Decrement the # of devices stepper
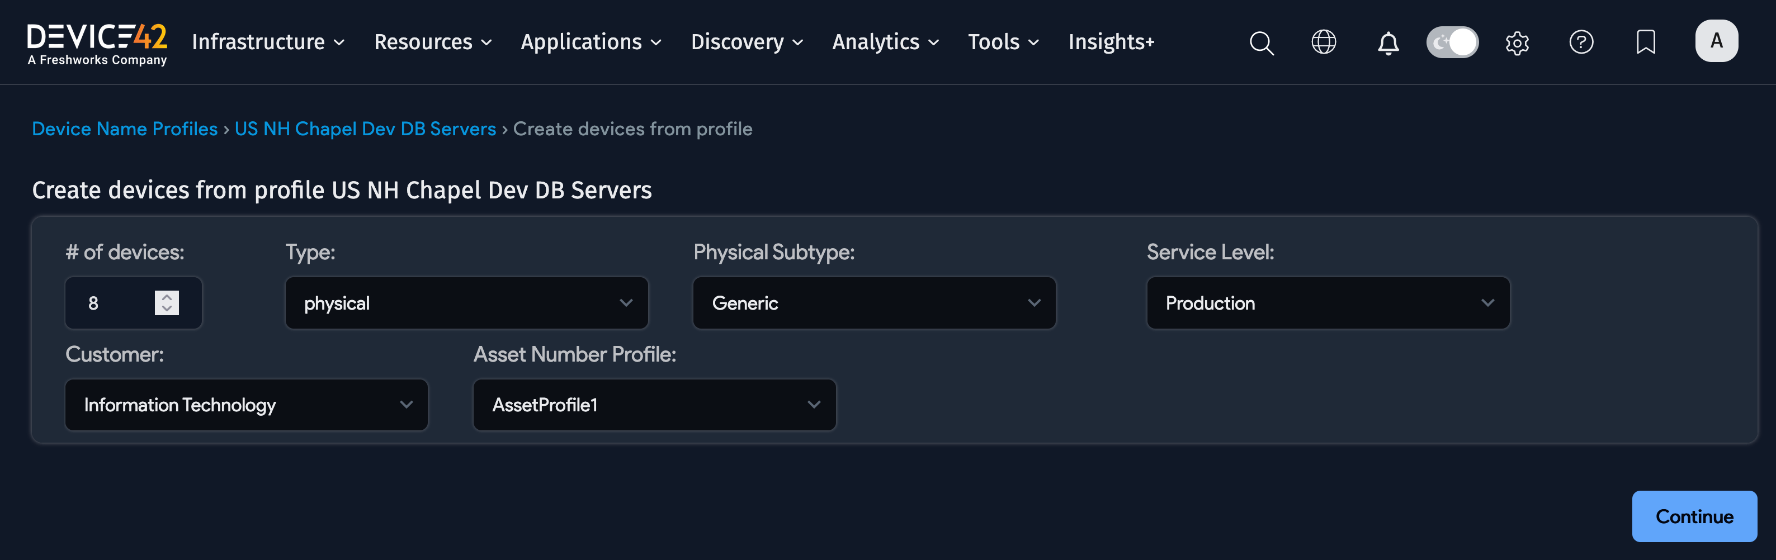The height and width of the screenshot is (560, 1776). 166,309
